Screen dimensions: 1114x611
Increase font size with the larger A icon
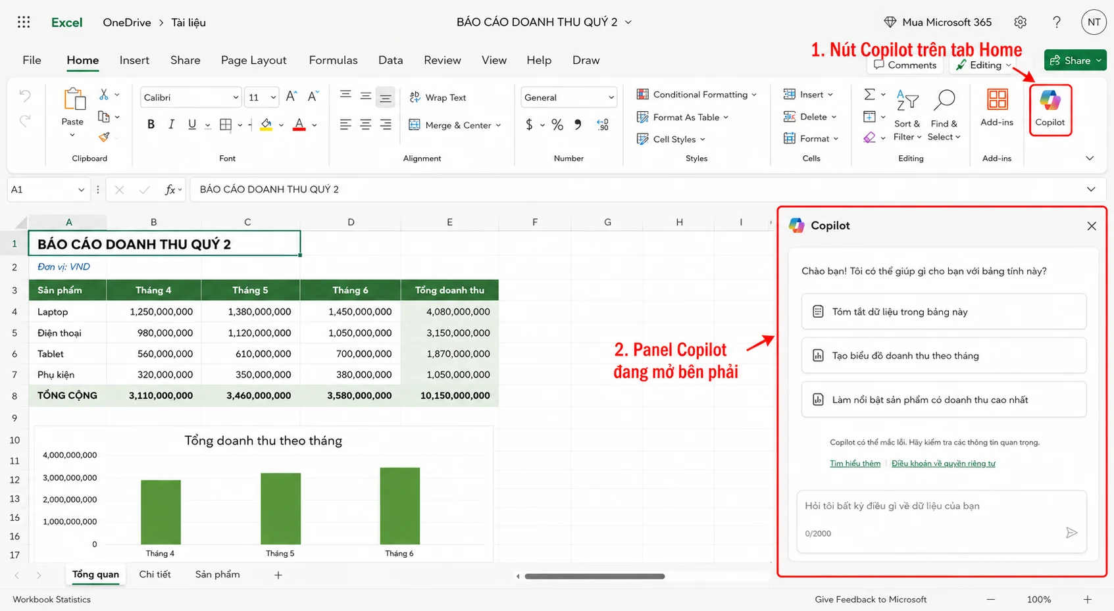pos(291,97)
